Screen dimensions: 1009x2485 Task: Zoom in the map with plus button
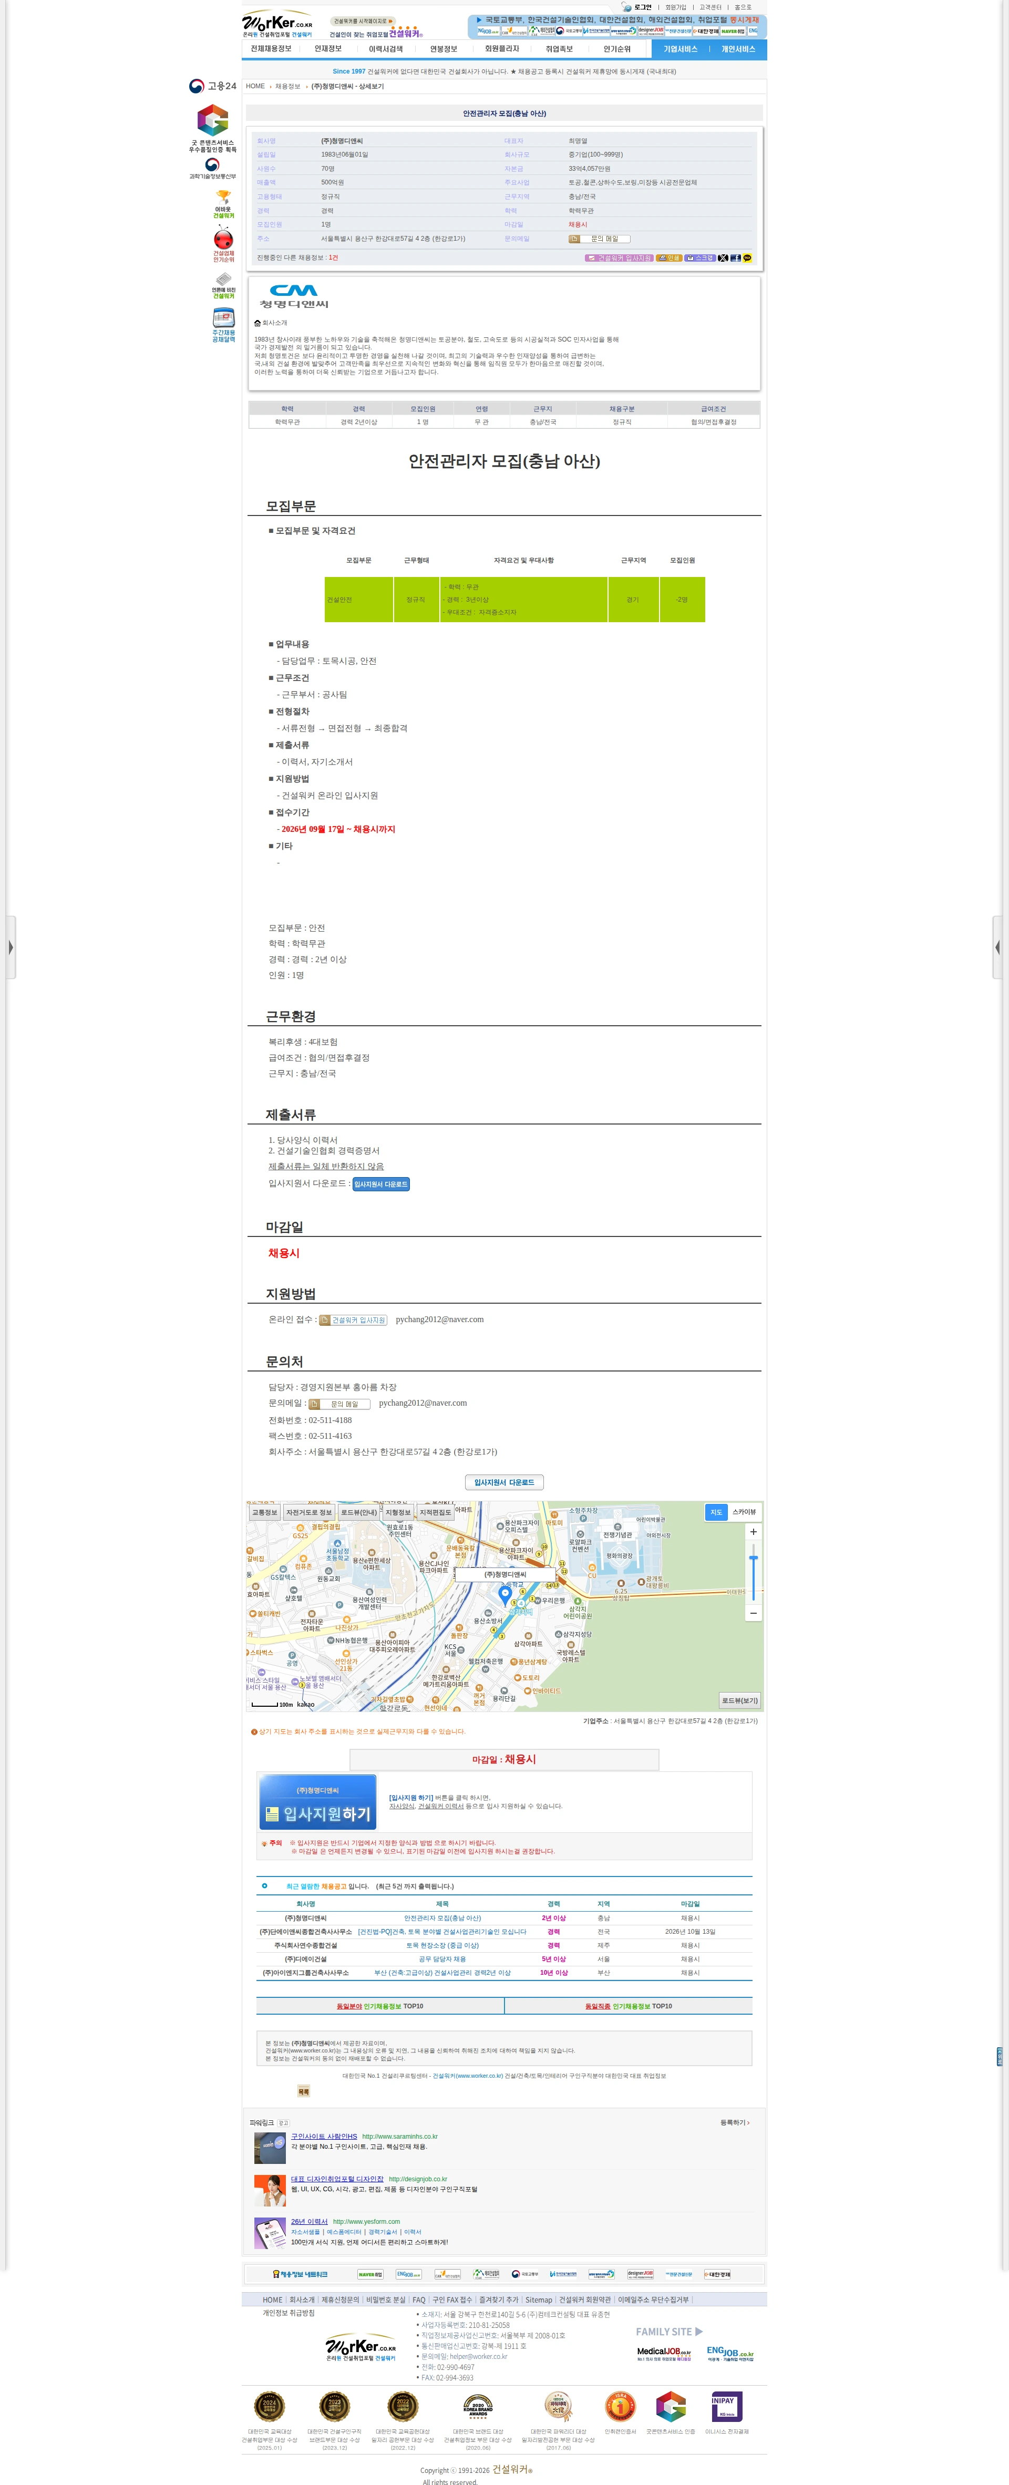pyautogui.click(x=754, y=1532)
